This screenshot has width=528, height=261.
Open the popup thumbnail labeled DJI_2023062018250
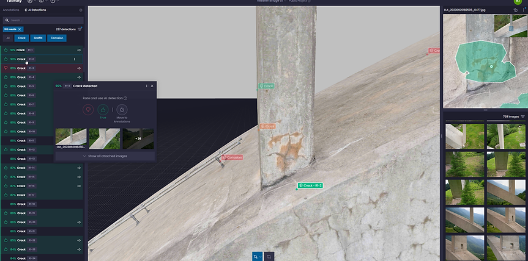[x=71, y=138]
